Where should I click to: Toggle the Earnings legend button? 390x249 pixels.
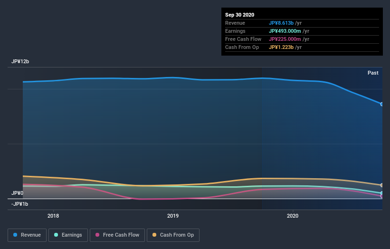tap(68, 235)
